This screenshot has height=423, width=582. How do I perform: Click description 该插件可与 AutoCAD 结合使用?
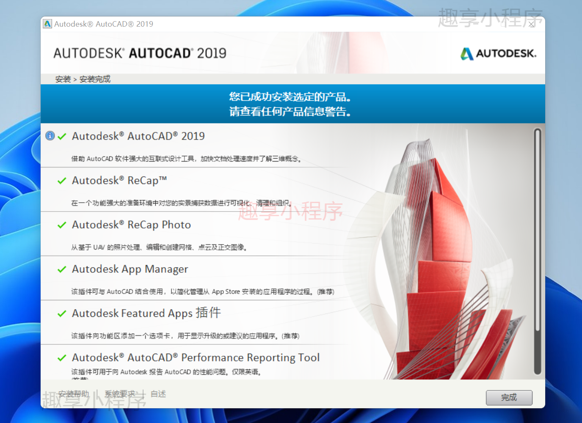pos(203,291)
